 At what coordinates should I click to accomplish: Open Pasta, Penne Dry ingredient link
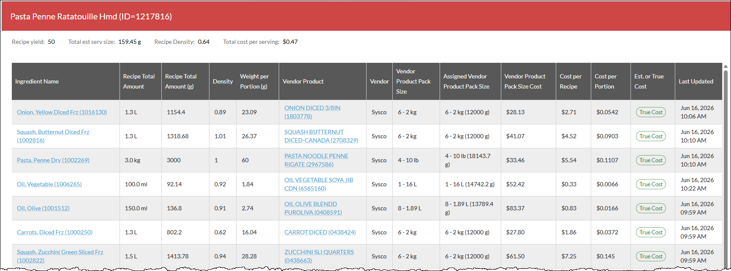53,160
